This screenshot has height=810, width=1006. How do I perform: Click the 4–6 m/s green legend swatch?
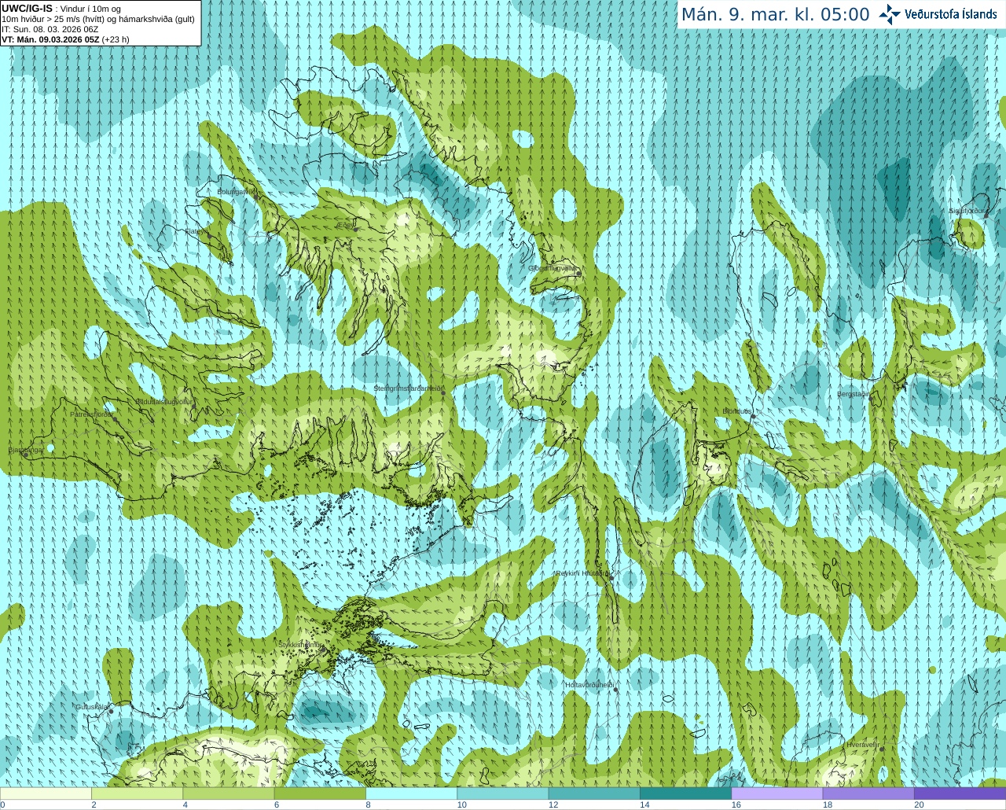(229, 793)
